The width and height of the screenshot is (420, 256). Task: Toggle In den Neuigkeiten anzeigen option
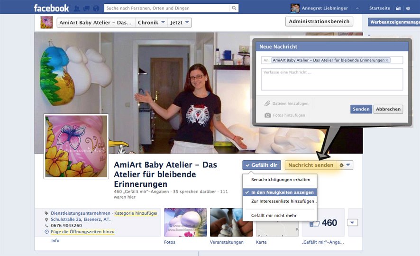click(x=280, y=192)
